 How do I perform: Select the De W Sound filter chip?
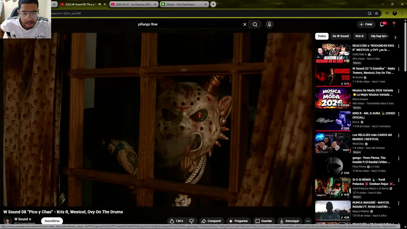click(x=341, y=36)
